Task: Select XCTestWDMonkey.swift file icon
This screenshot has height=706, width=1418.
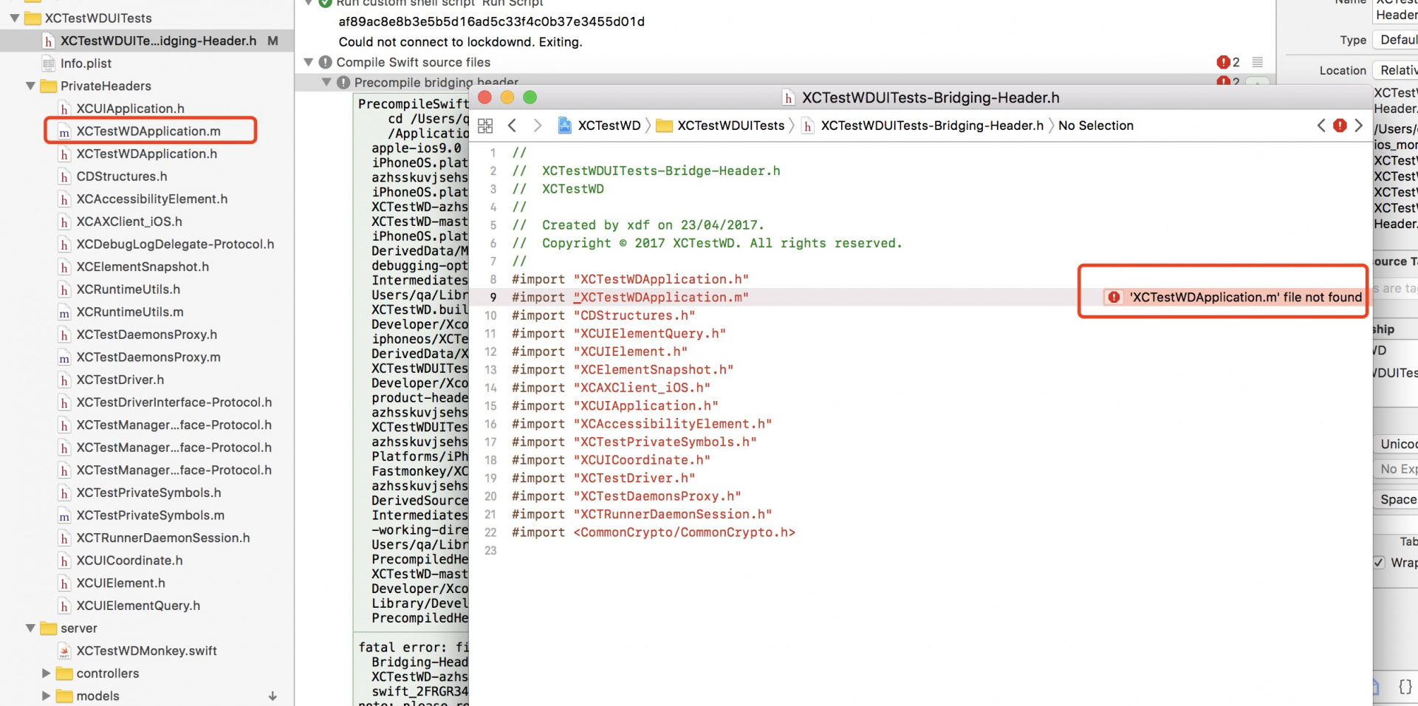Action: [x=64, y=651]
